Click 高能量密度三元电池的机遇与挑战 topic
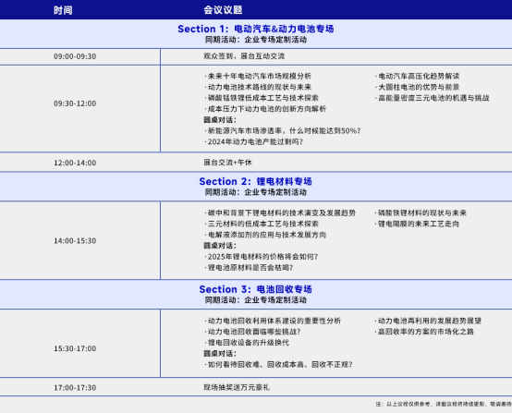512x413 pixels. click(x=432, y=98)
